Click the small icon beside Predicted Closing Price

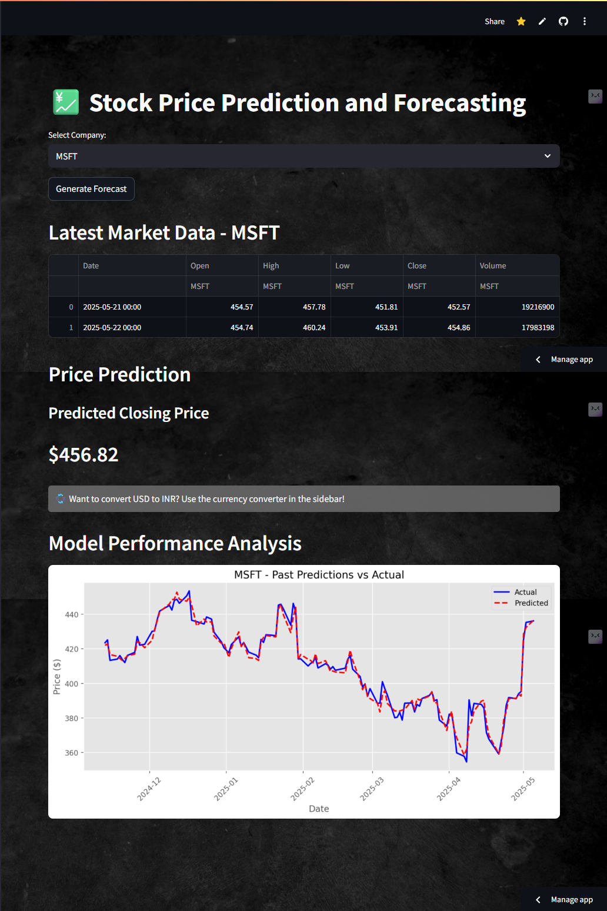(595, 409)
